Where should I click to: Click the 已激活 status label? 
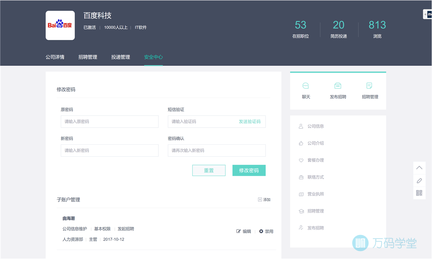coord(90,27)
